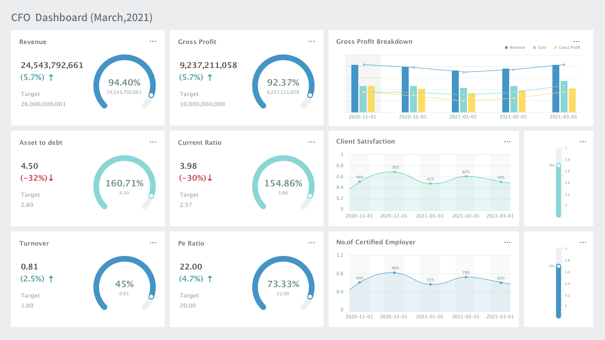Click the teal thermometer 79% marker

tap(559, 166)
